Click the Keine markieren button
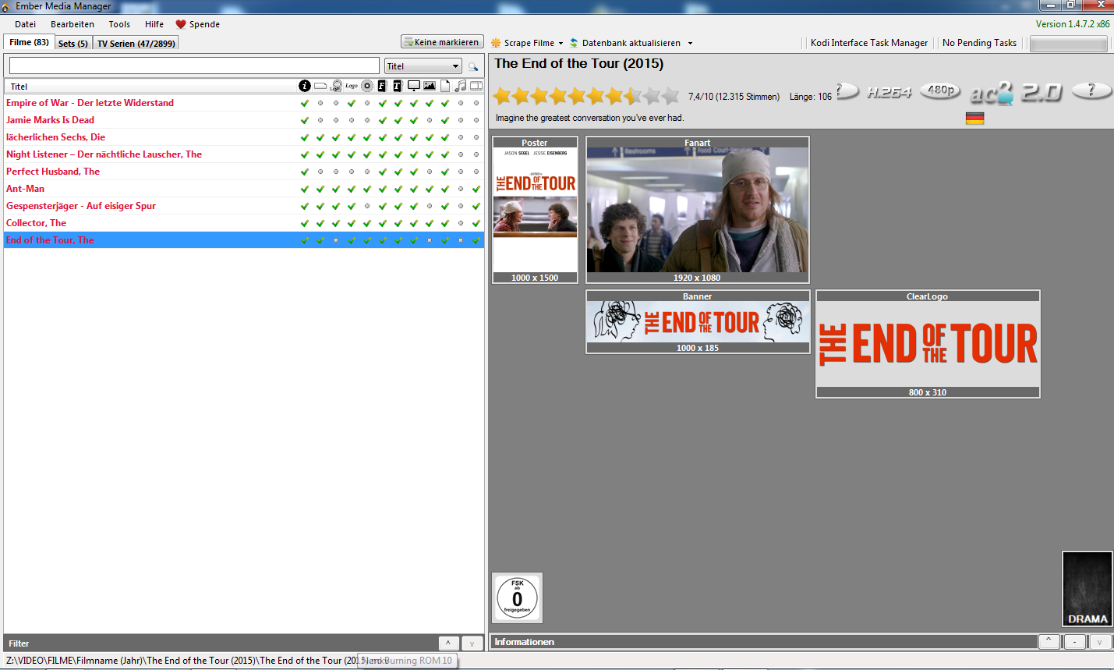The image size is (1114, 670). (442, 42)
